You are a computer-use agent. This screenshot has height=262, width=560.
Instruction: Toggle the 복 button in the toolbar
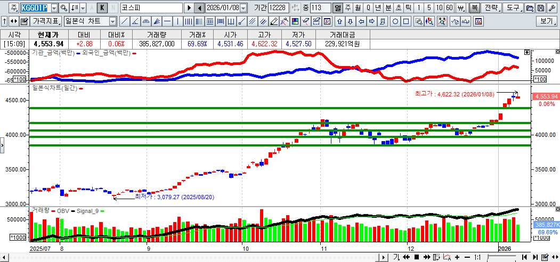click(474, 8)
